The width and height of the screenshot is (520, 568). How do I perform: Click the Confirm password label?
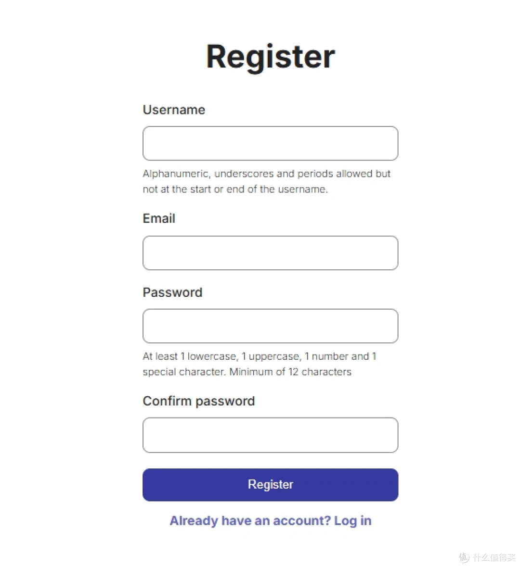point(199,402)
